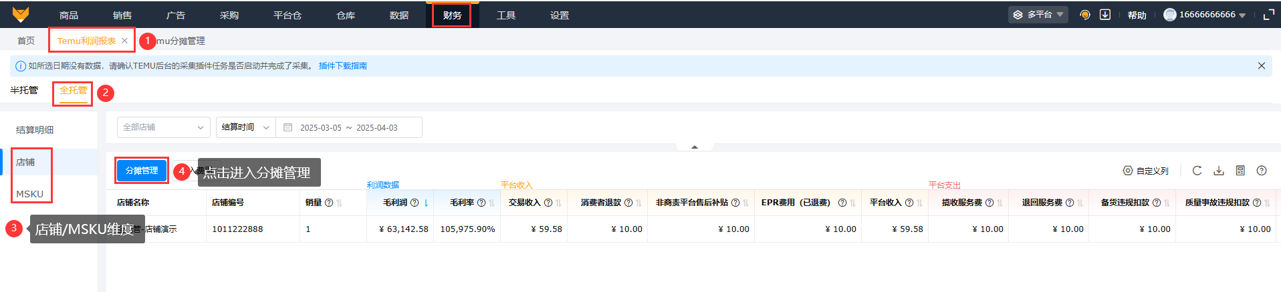The width and height of the screenshot is (1281, 292).
Task: Click the info icon next to 毛利润
Action: pyautogui.click(x=415, y=203)
